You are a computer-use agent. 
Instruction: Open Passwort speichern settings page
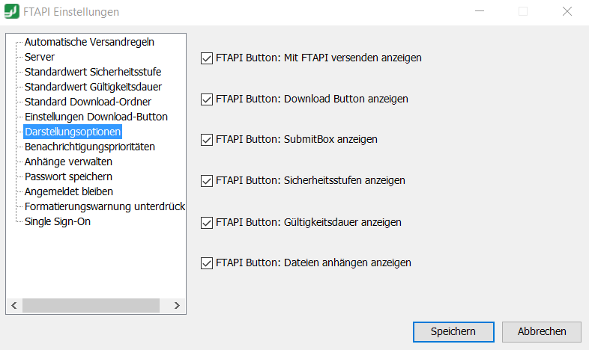[x=68, y=177]
